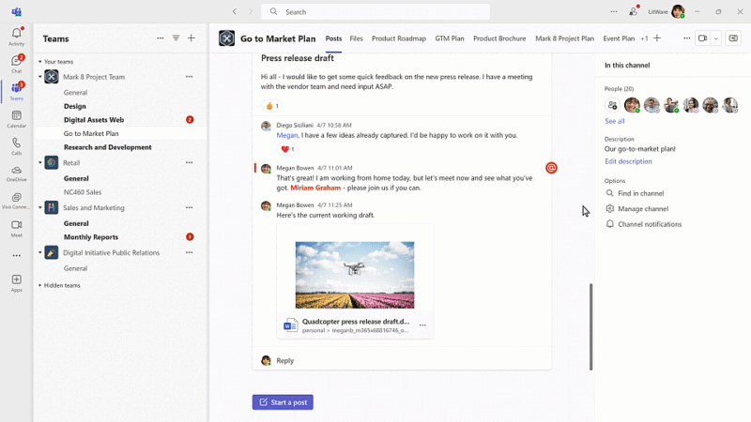Switch to the Files tab
The height and width of the screenshot is (422, 751).
pyautogui.click(x=356, y=38)
